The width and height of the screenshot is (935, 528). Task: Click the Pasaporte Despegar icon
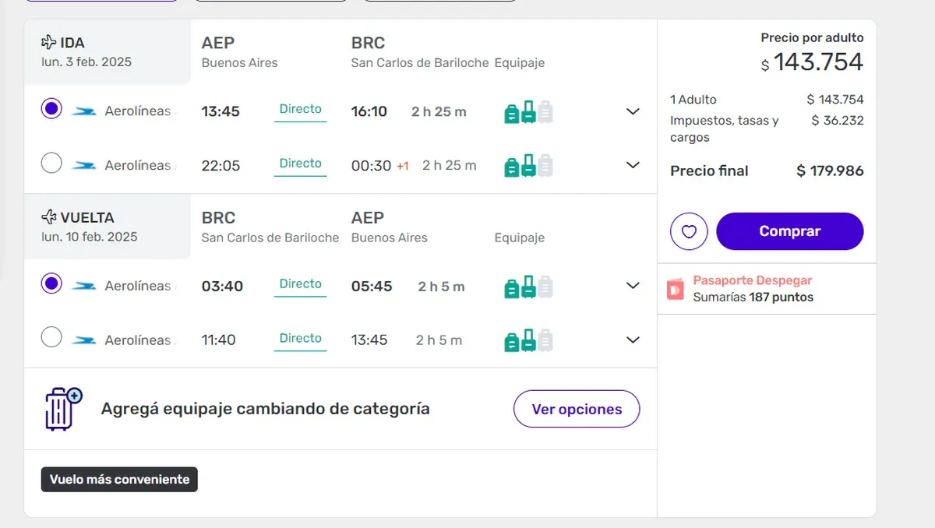(x=675, y=289)
